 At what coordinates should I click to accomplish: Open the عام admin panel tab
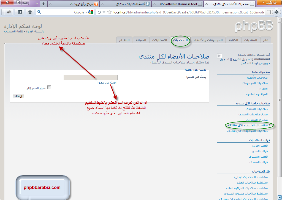[265, 40]
